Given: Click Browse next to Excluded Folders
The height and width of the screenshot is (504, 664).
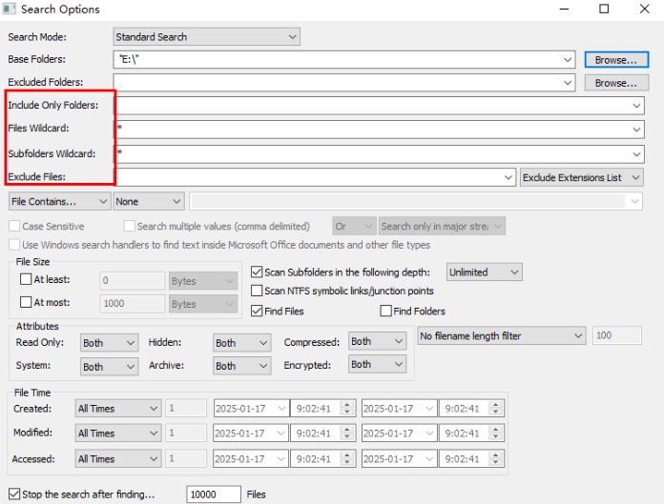Looking at the screenshot, I should coord(614,83).
